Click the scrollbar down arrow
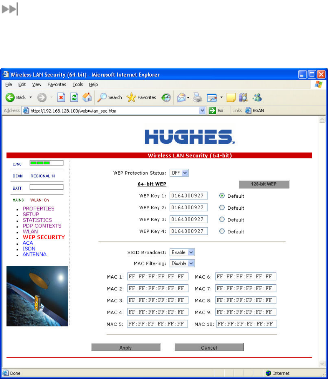The height and width of the screenshot is (379, 328). click(x=322, y=364)
